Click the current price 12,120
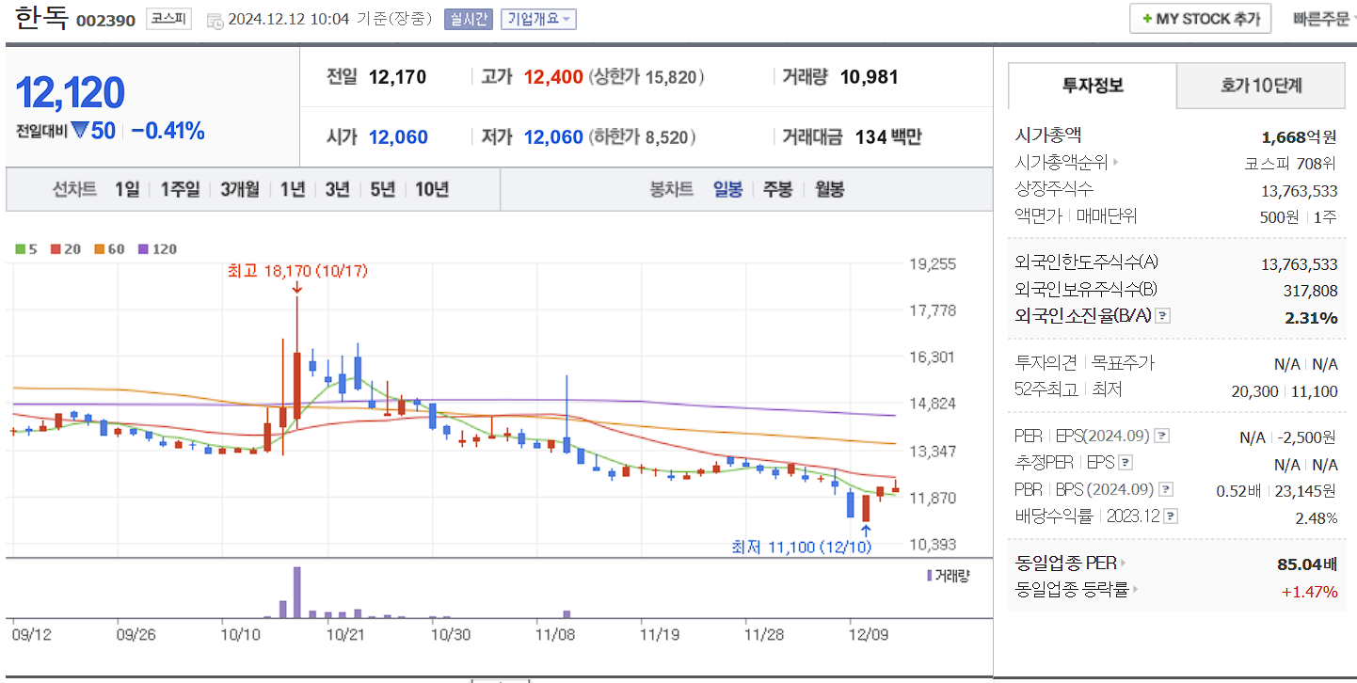 tap(71, 92)
